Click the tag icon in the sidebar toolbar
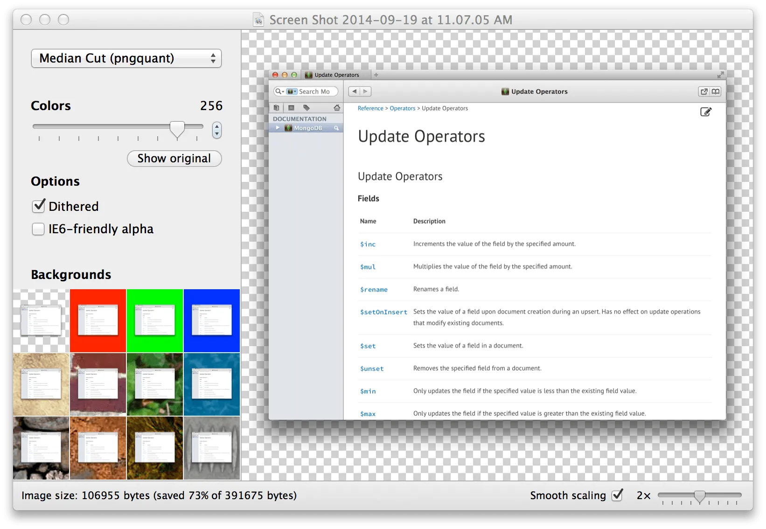The height and width of the screenshot is (529, 766). [306, 108]
